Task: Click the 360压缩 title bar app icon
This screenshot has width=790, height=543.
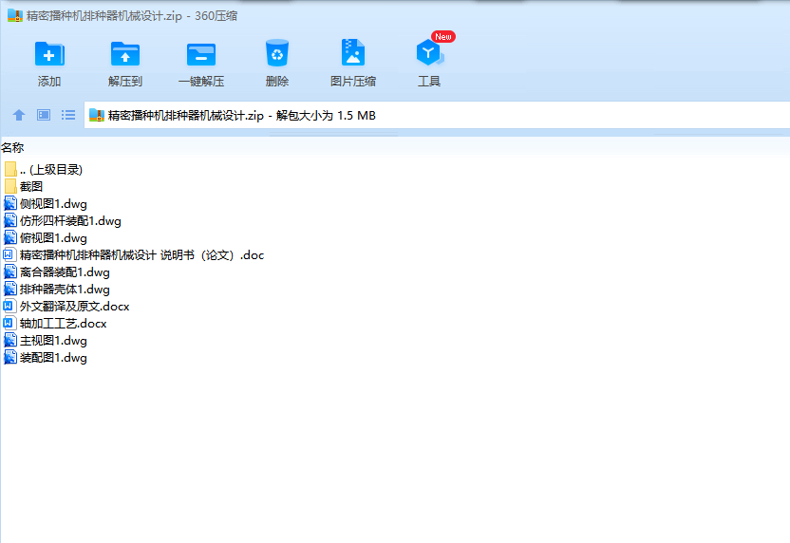Action: coord(15,15)
